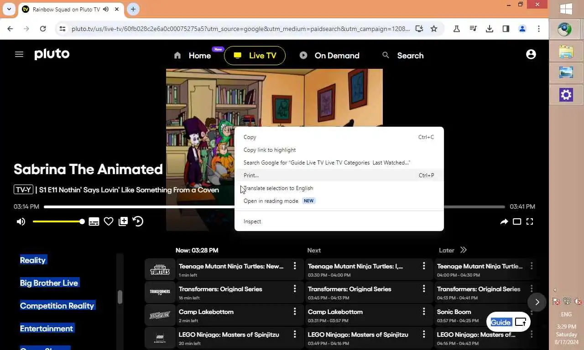
Task: Go back in browser history
Action: pyautogui.click(x=10, y=29)
